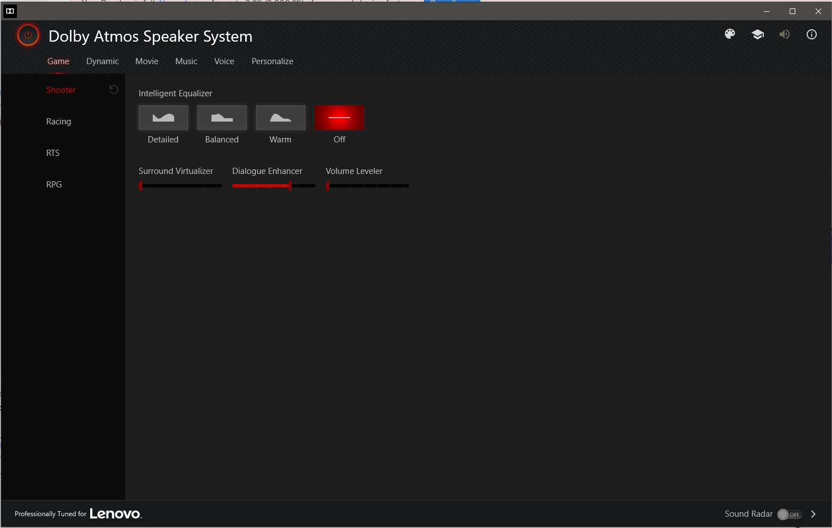832x528 pixels.
Task: Select the RPG game profile
Action: [x=54, y=185]
